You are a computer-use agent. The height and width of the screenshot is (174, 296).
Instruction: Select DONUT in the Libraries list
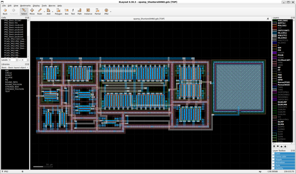tap(8, 75)
